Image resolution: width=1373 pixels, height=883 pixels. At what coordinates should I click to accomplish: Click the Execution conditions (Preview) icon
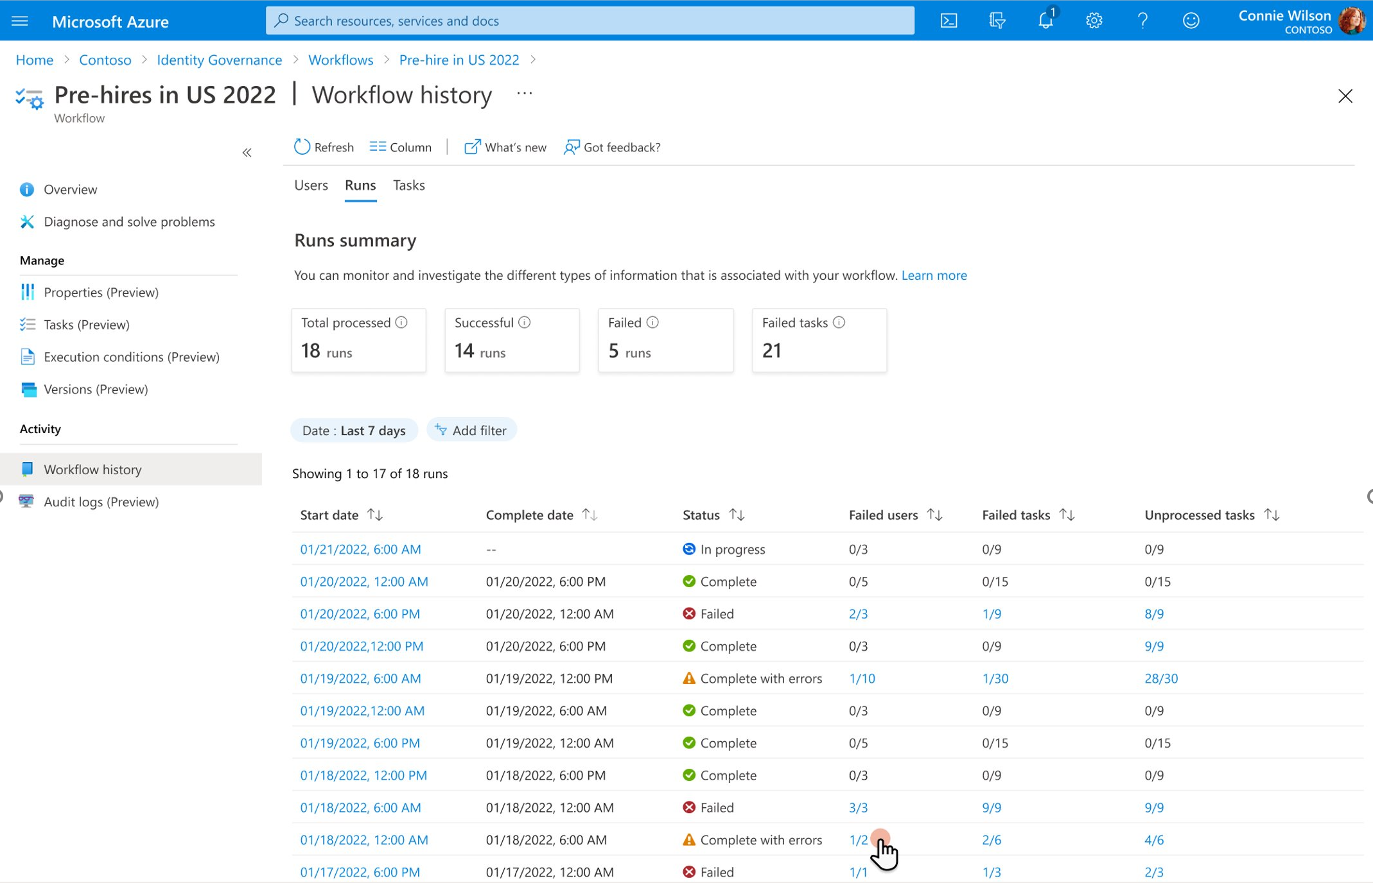(x=28, y=356)
